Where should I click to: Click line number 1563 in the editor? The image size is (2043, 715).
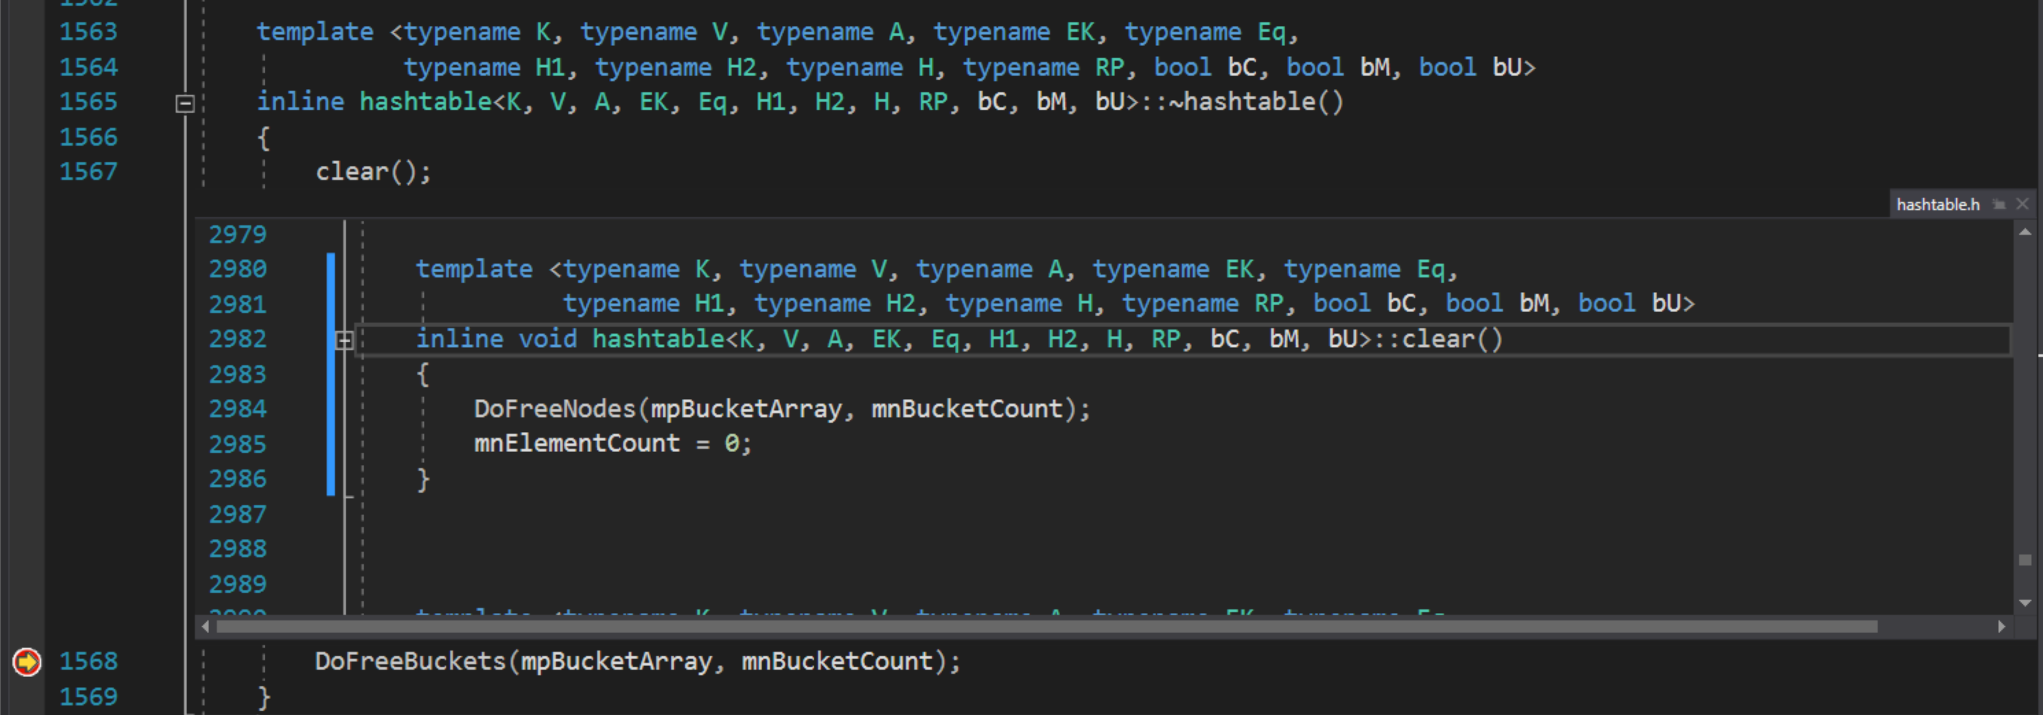coord(88,32)
